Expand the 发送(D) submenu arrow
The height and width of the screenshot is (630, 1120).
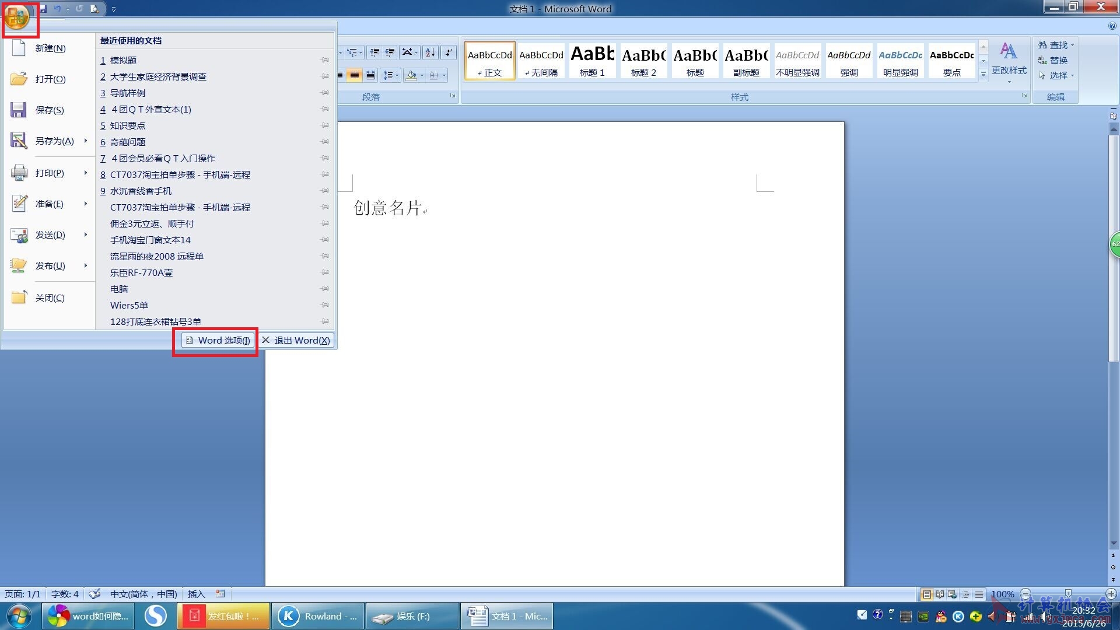(x=86, y=235)
